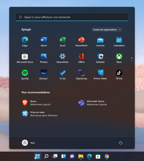Open File Explorer on the taskbar

[81, 157]
